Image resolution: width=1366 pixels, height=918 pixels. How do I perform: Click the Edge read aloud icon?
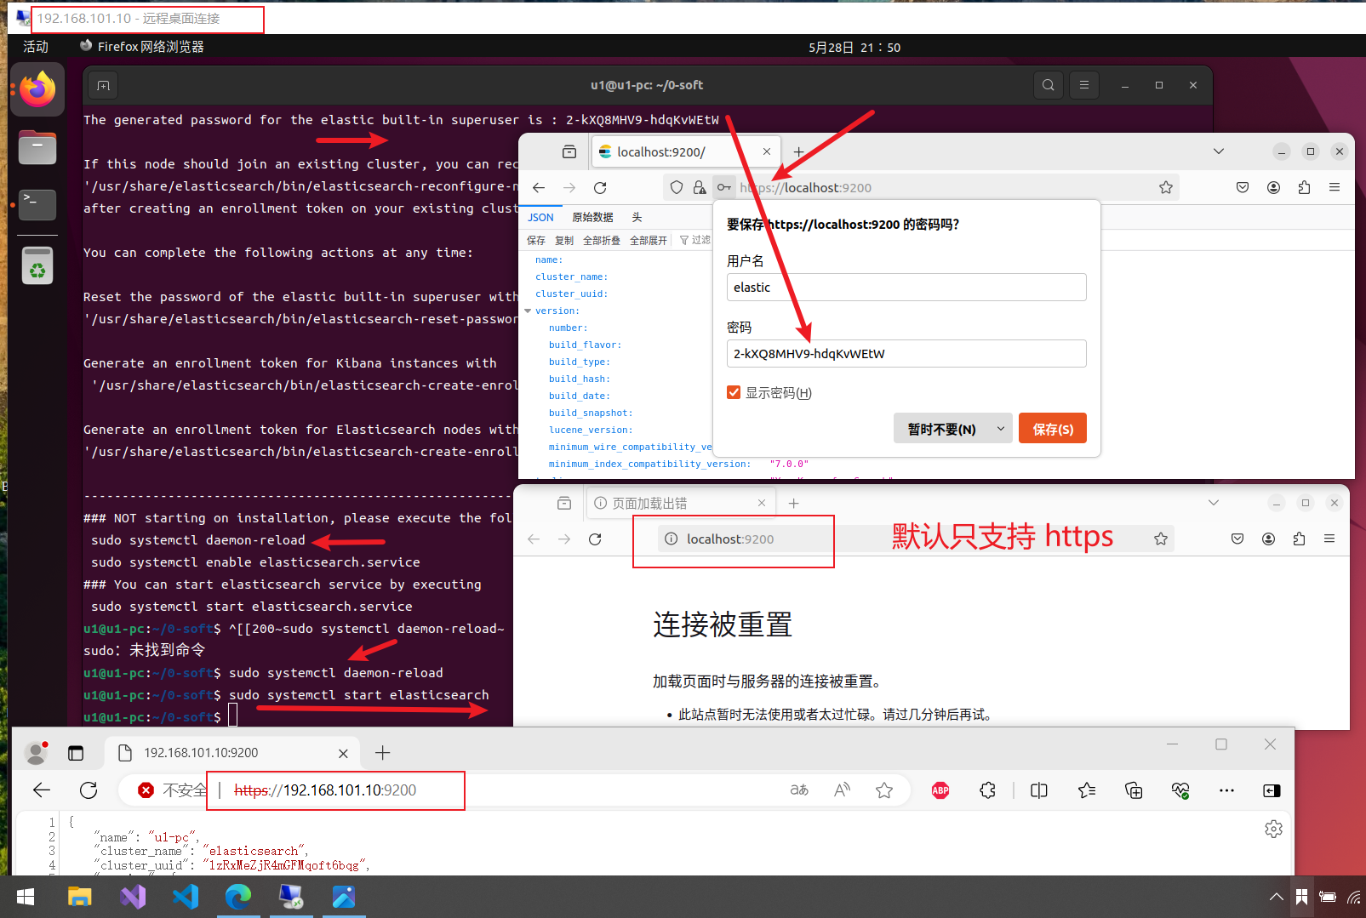(x=842, y=790)
